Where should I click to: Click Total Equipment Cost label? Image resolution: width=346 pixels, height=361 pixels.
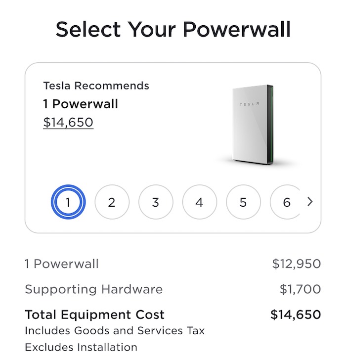click(94, 315)
